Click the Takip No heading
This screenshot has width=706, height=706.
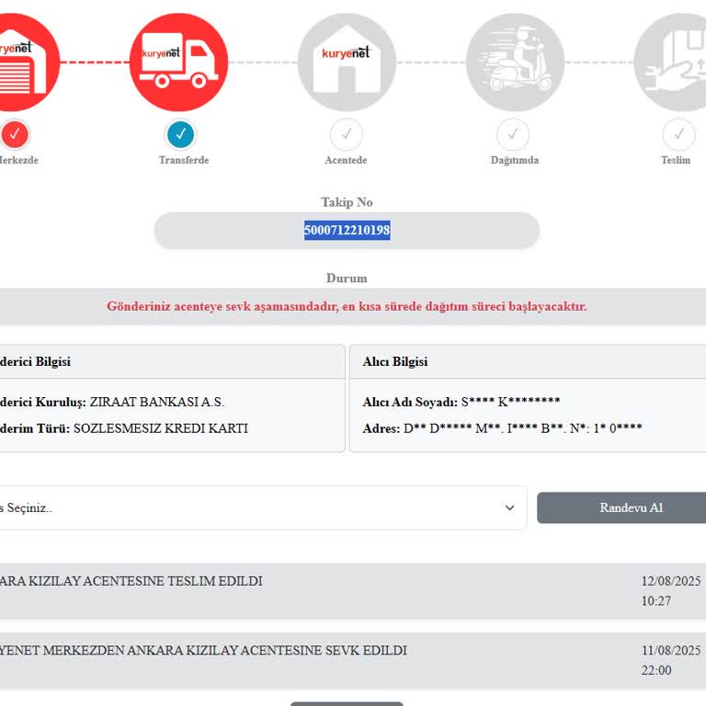tap(347, 202)
